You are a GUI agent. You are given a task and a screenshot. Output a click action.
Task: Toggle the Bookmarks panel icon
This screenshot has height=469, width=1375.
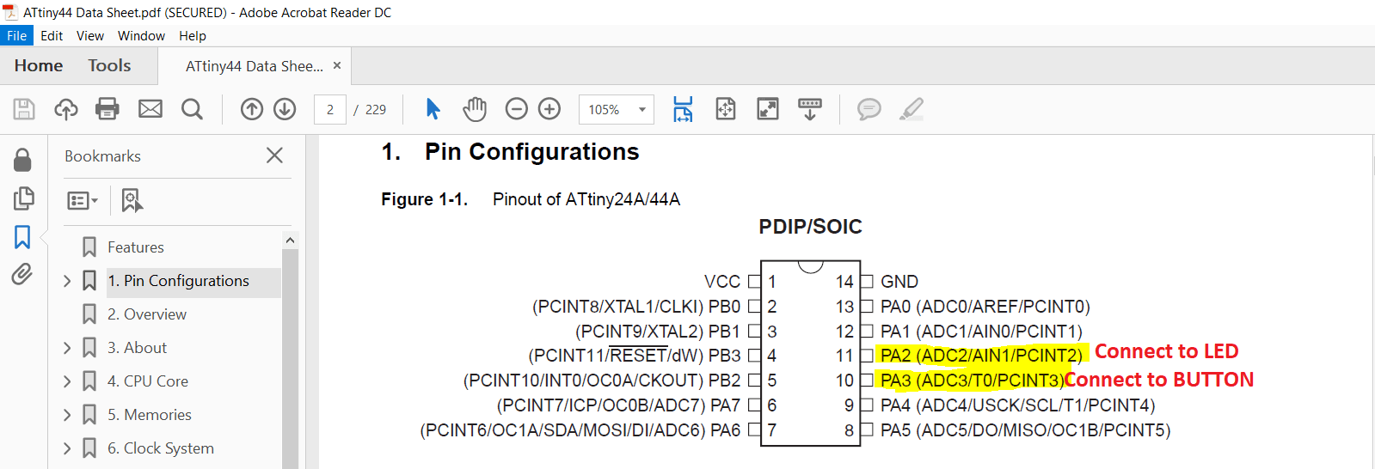pyautogui.click(x=22, y=237)
